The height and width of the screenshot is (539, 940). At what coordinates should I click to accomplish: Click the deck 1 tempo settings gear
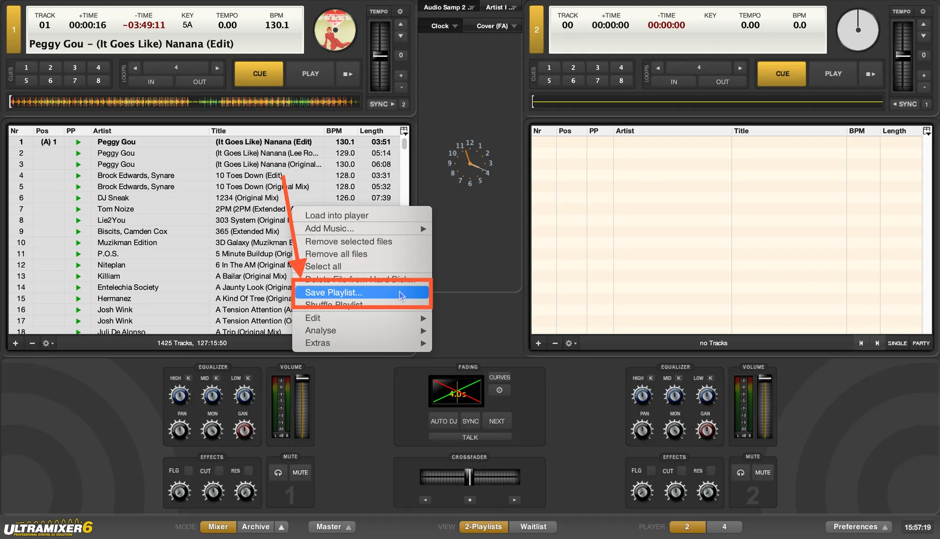coord(400,11)
